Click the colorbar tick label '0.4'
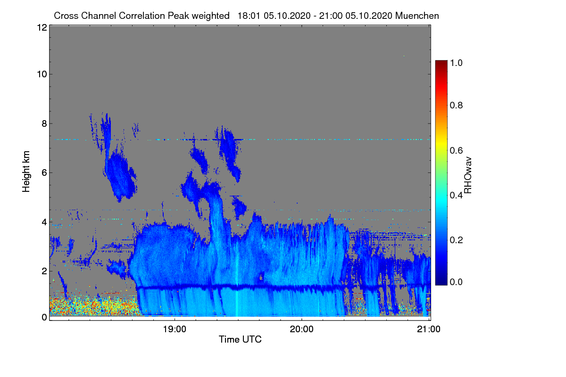 pyautogui.click(x=456, y=195)
